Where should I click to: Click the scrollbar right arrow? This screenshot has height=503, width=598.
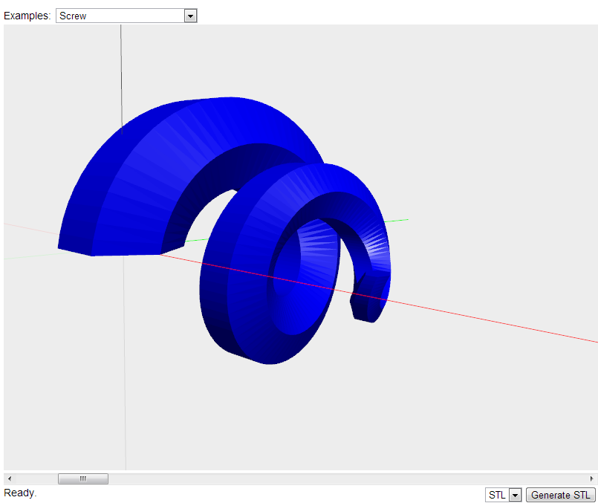pyautogui.click(x=591, y=478)
